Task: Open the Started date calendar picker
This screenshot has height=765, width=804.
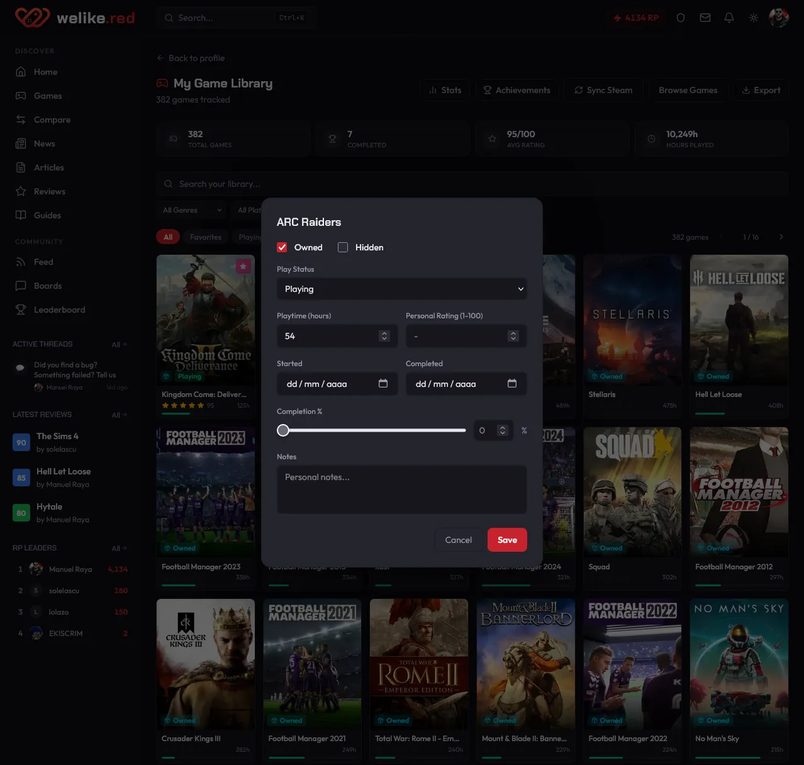Action: [x=383, y=383]
